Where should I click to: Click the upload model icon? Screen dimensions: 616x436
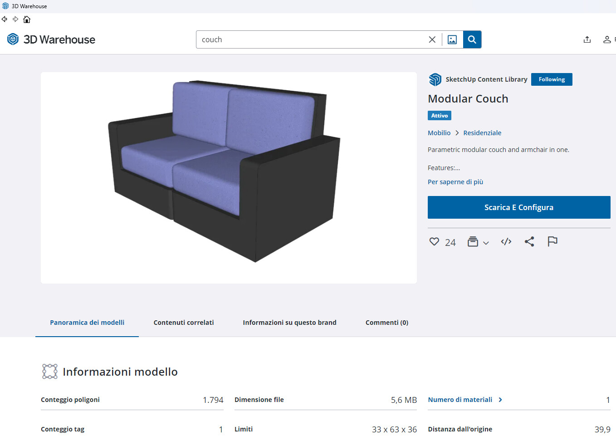pyautogui.click(x=587, y=39)
